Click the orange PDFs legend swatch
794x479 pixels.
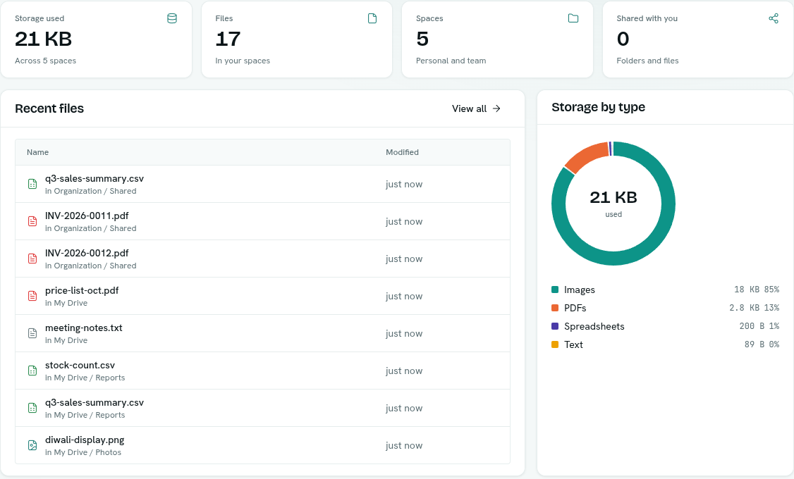(555, 308)
